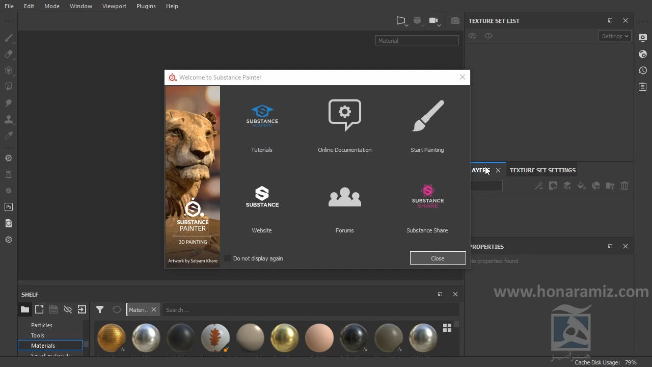Screen dimensions: 652x367
Task: Open the History panel clock icon
Action: coord(643,70)
